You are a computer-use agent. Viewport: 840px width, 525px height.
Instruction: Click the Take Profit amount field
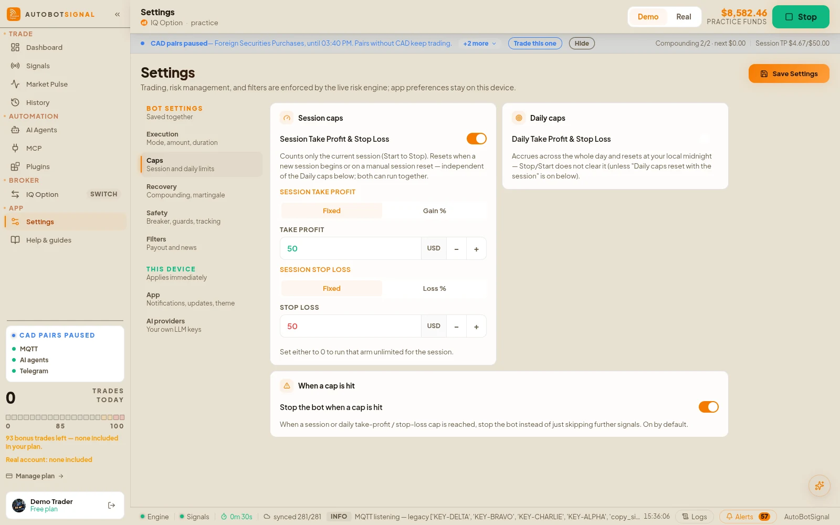350,248
